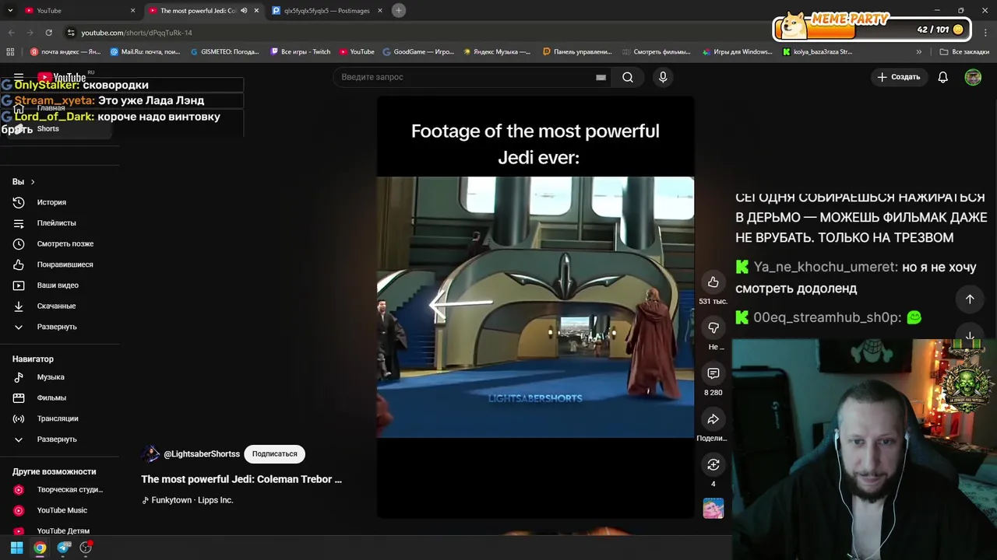Go to previous short with up arrow
This screenshot has height=560, width=997.
tap(970, 299)
